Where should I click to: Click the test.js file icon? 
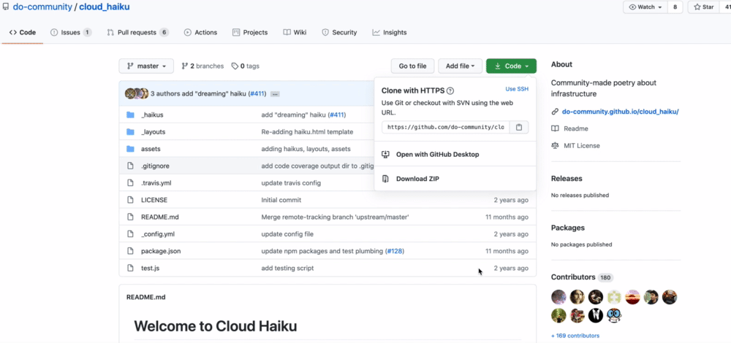click(131, 268)
